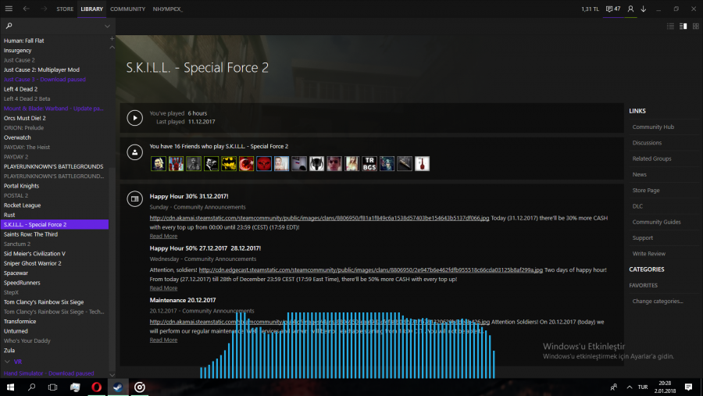This screenshot has width=703, height=396.
Task: Click the taskbar clock showing 20:28
Action: click(665, 387)
